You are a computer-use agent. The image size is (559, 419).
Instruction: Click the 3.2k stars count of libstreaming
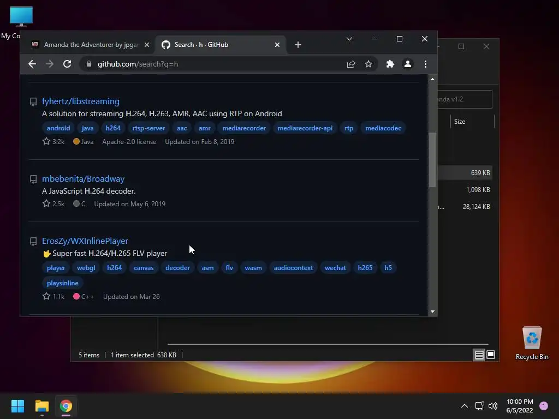tap(53, 141)
